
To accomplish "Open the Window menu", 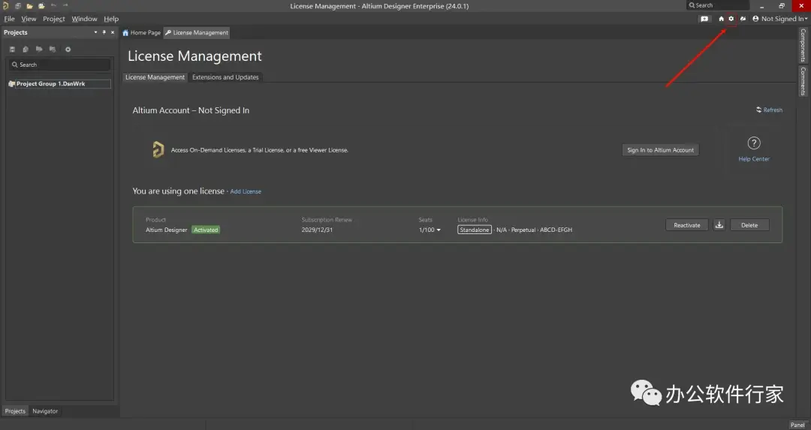I will coord(84,19).
